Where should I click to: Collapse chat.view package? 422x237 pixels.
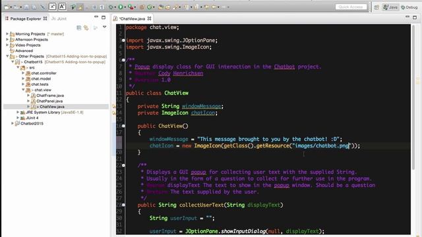click(x=23, y=90)
